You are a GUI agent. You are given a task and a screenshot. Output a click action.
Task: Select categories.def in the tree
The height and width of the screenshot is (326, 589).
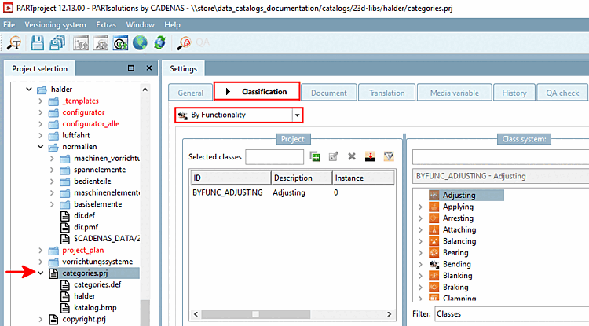pos(97,284)
